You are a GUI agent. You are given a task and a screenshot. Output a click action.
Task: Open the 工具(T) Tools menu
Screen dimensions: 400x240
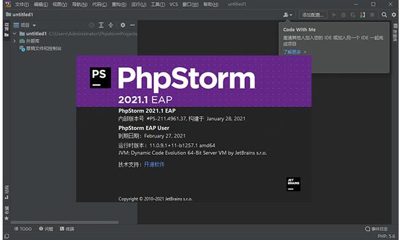point(158,5)
